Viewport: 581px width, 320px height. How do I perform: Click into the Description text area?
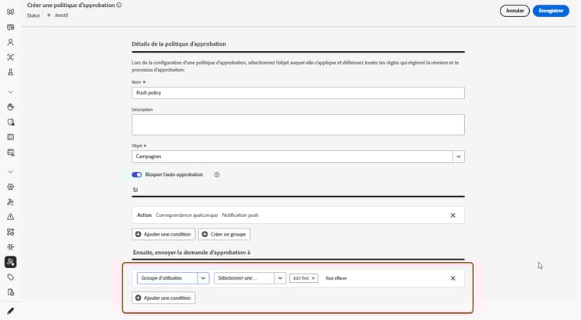[x=298, y=125]
